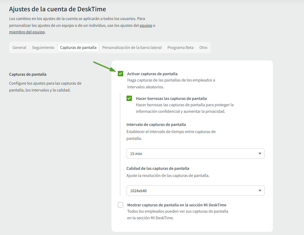This screenshot has width=304, height=235.
Task: Follow the "equipo" settings link
Action: click(146, 25)
